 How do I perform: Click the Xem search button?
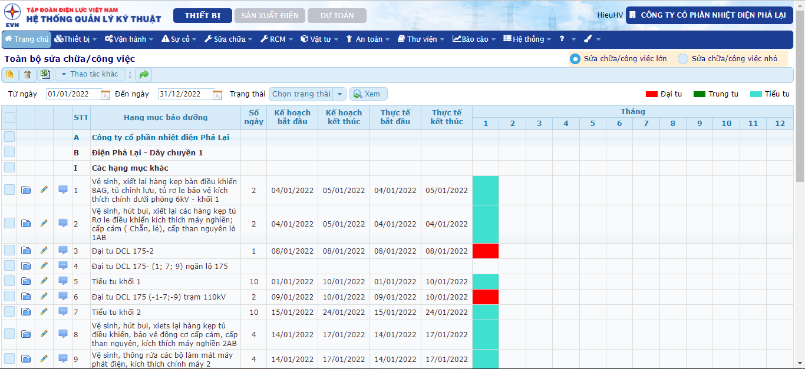(368, 94)
